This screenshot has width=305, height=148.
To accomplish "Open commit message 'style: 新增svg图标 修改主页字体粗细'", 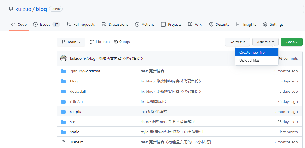I will point(172,132).
